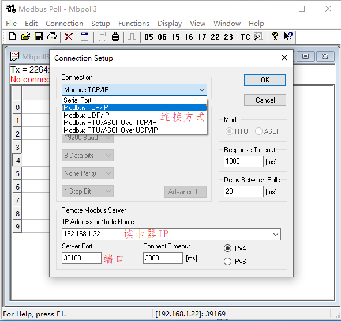
Task: Click the Open file folder icon
Action: [25, 36]
